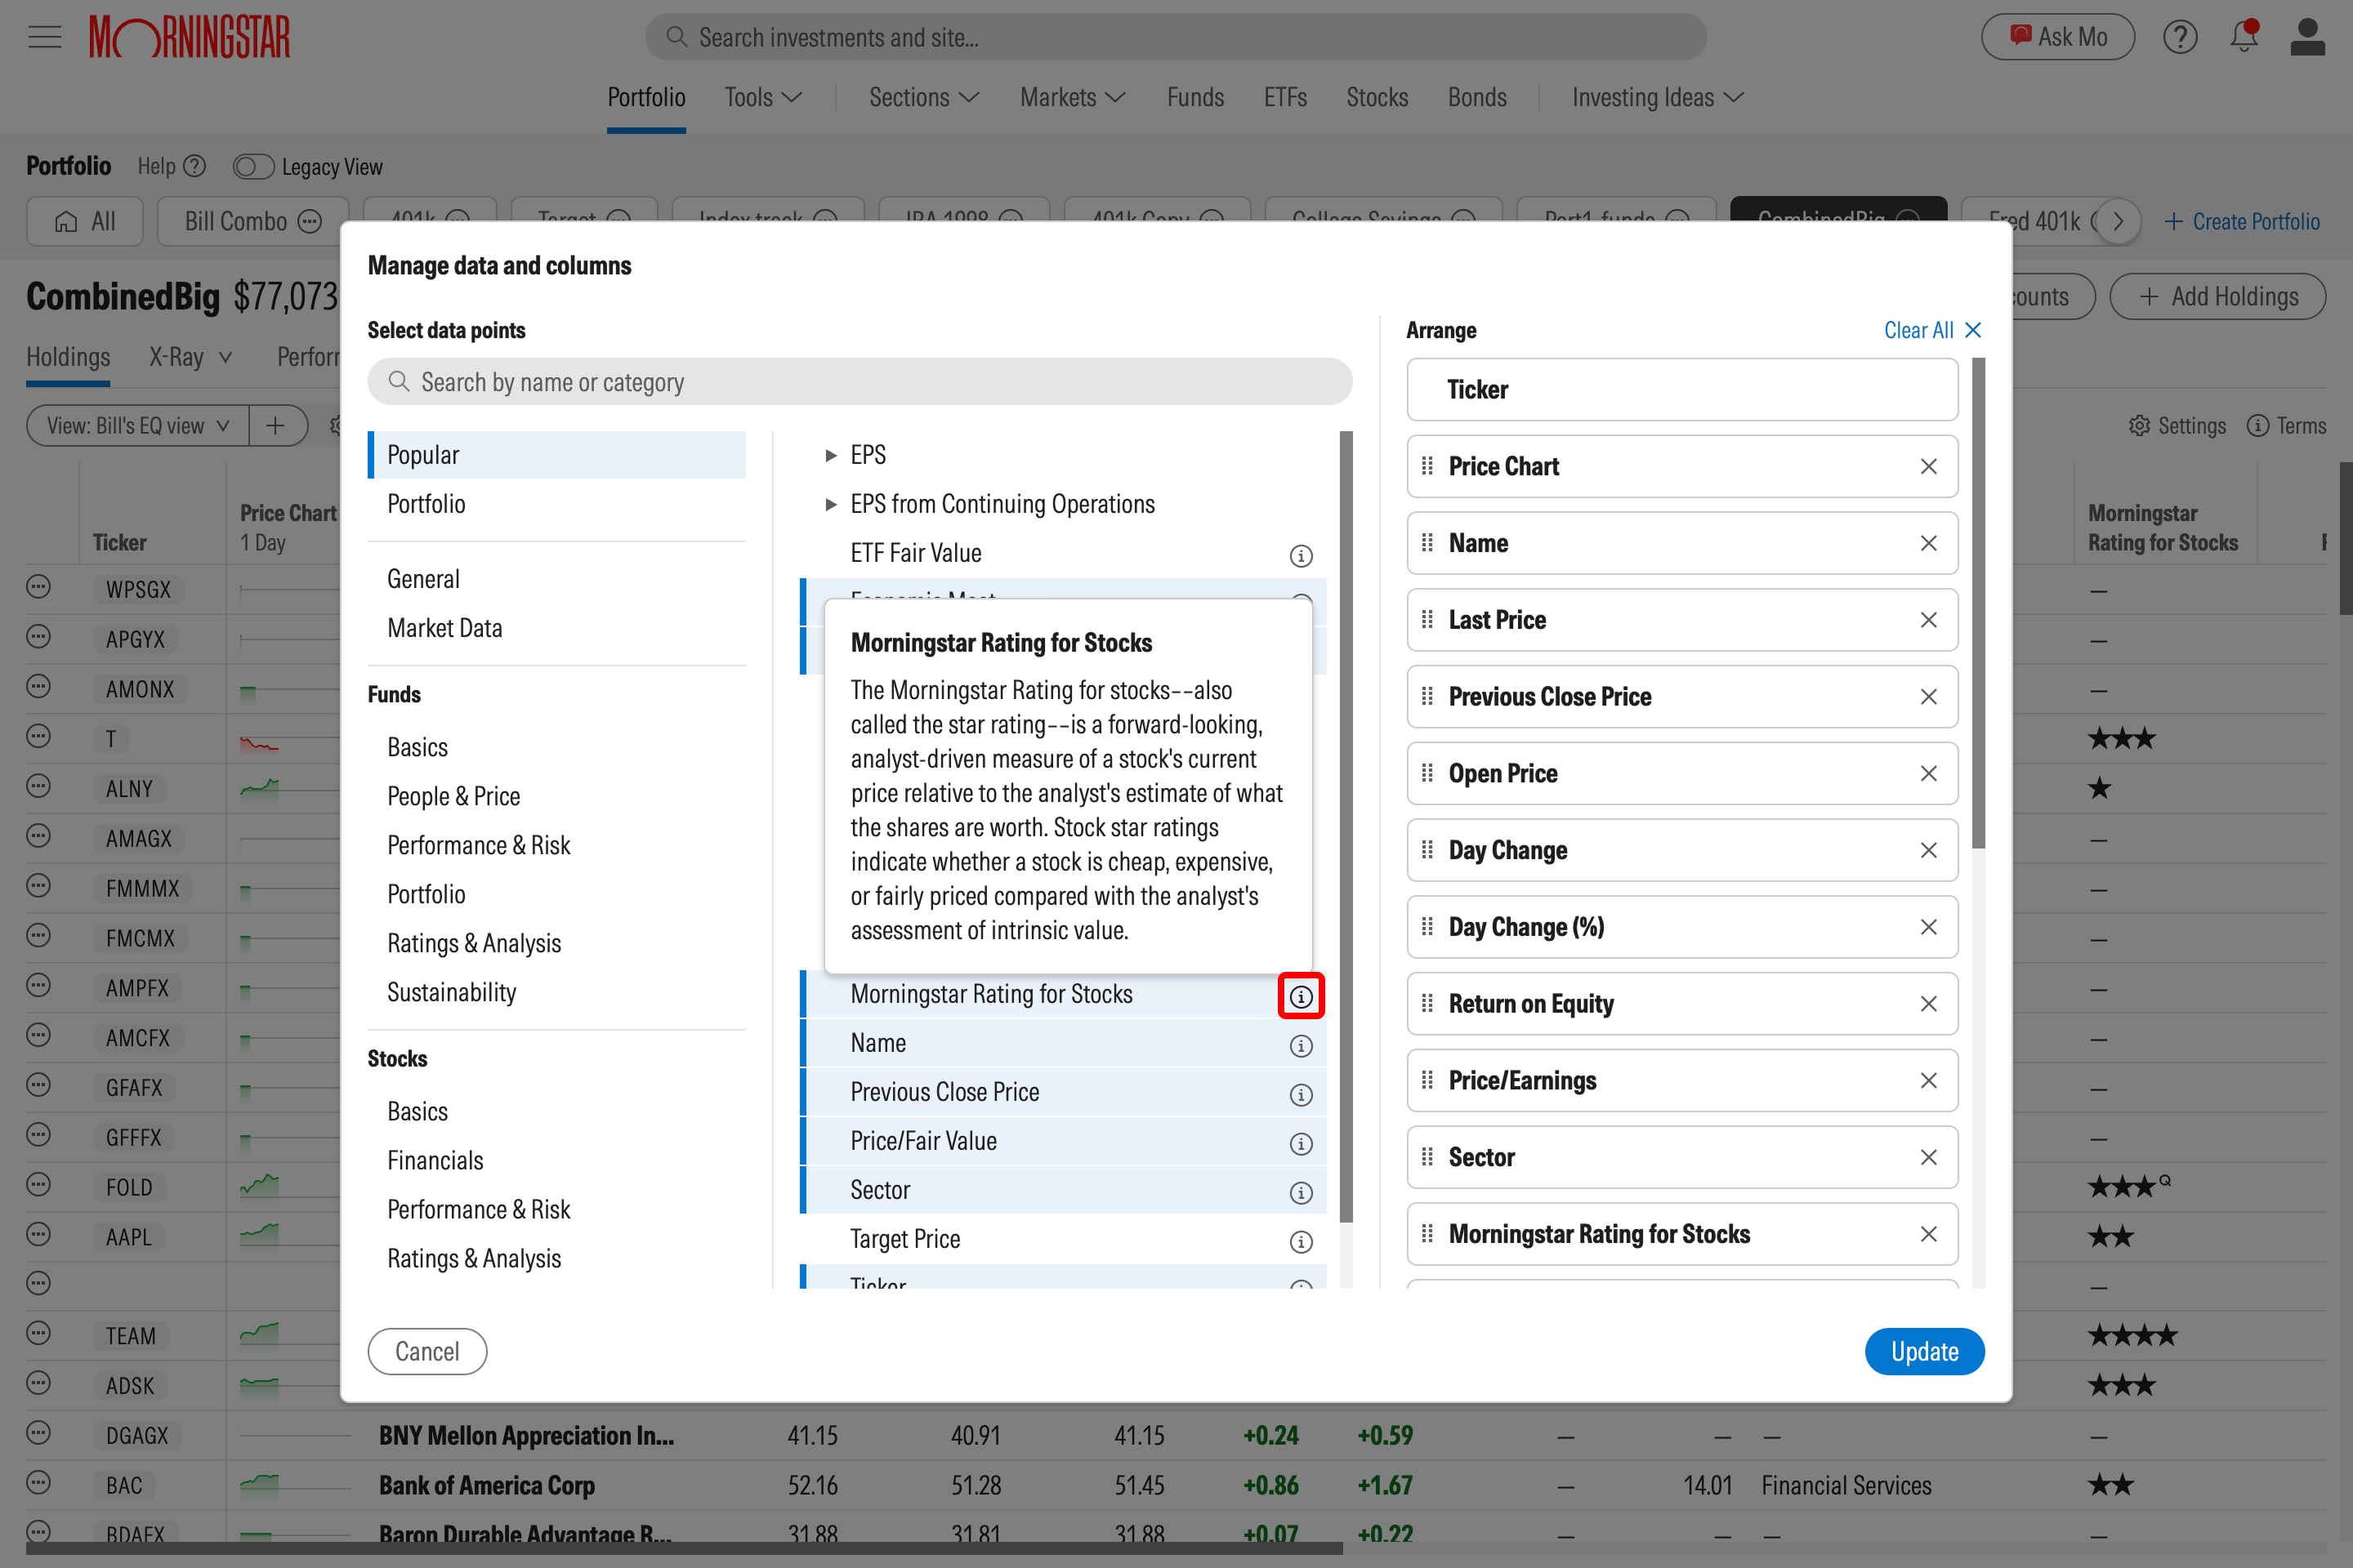Open the hamburger main menu
This screenshot has width=2353, height=1568.
click(x=44, y=37)
